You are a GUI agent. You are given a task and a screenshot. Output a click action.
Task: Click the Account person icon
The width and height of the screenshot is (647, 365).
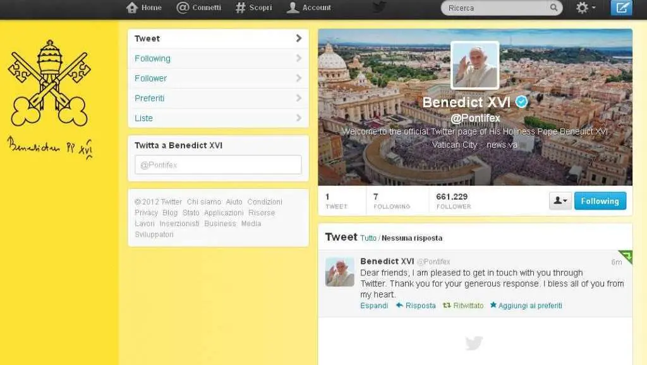(x=293, y=8)
